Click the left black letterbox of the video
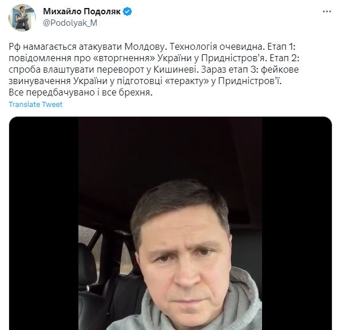Image resolution: width=341 pixels, height=330 pixels. click(43, 223)
